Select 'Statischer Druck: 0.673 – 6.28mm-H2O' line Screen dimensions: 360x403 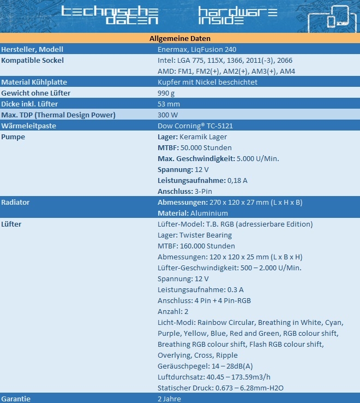(x=220, y=388)
